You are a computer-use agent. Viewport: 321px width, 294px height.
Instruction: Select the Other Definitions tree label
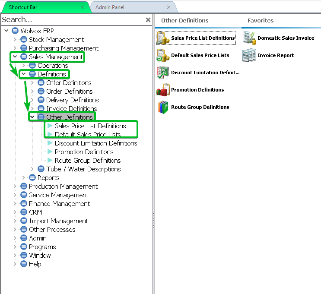pyautogui.click(x=70, y=117)
